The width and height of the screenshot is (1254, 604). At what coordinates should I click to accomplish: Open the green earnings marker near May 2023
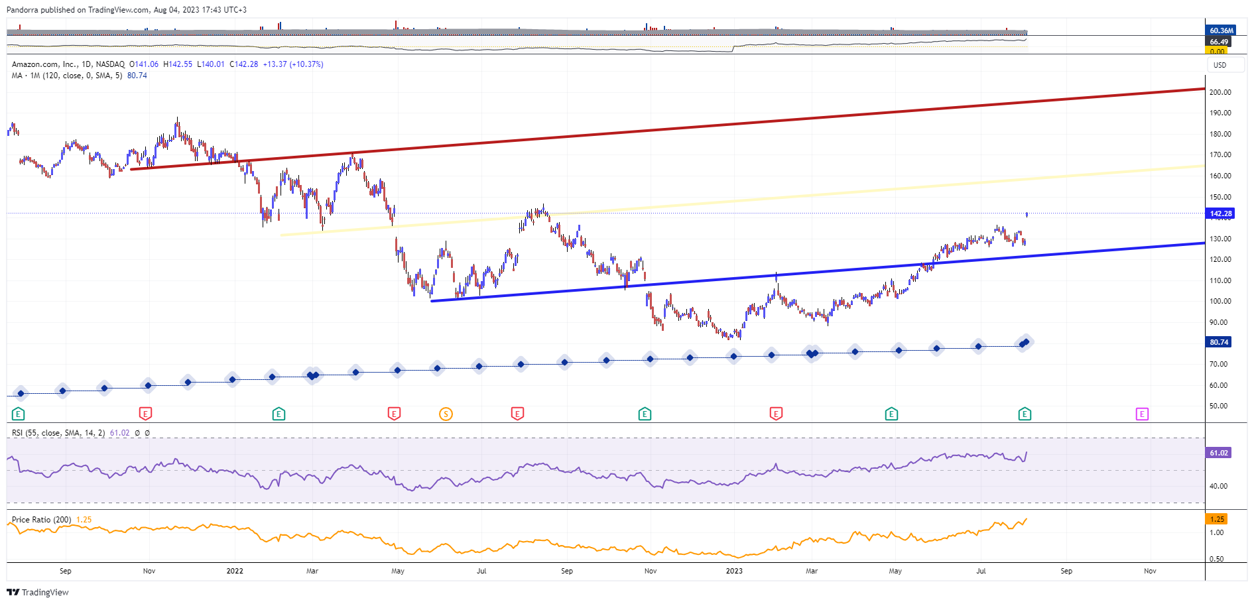coord(892,414)
